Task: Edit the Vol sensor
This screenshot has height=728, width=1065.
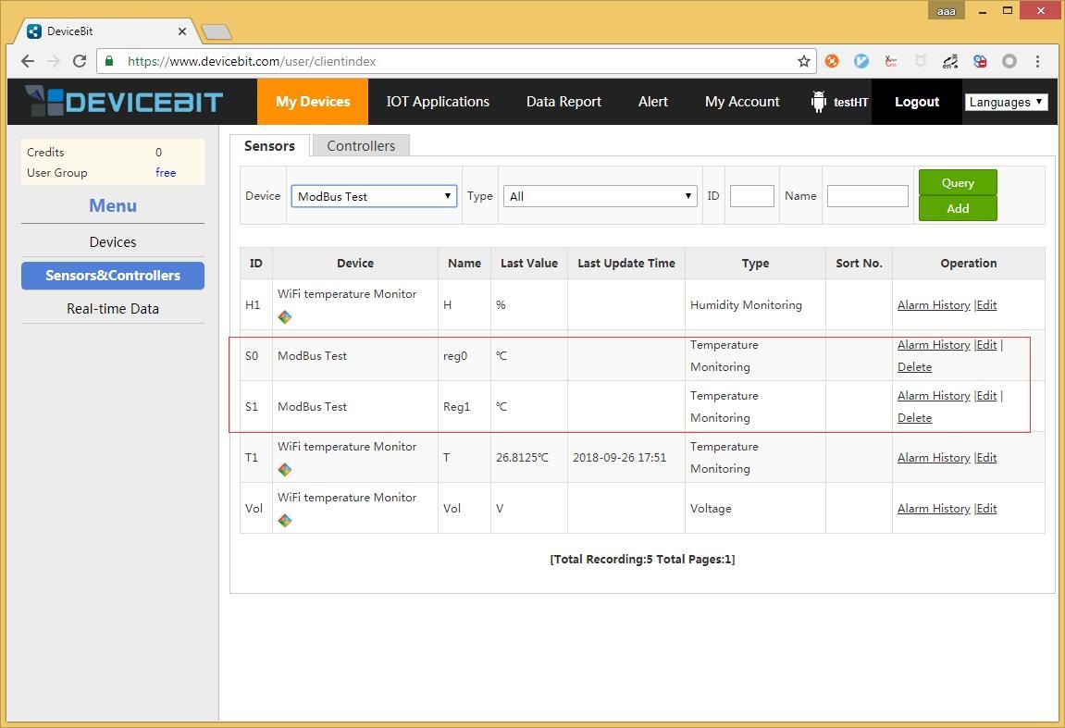Action: coord(987,509)
